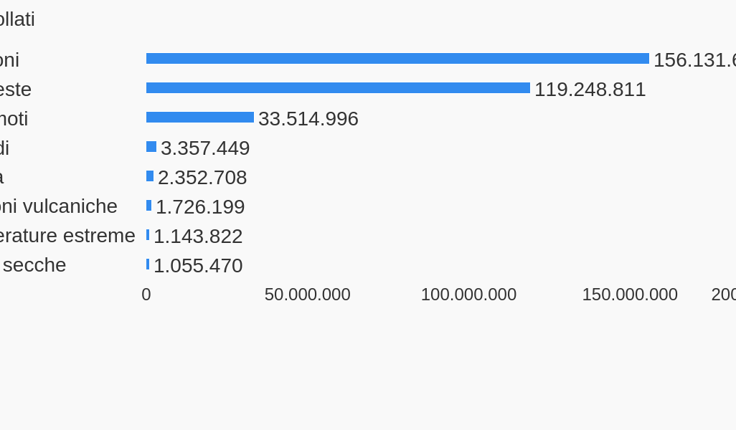Select the small bar beside 3.357.449
The image size is (736, 430).
tap(151, 147)
